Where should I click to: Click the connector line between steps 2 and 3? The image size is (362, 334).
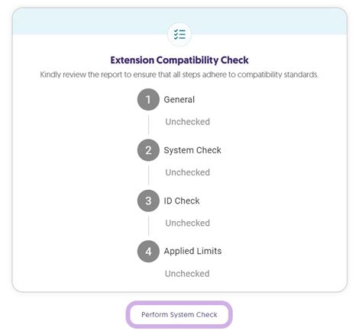click(x=149, y=175)
